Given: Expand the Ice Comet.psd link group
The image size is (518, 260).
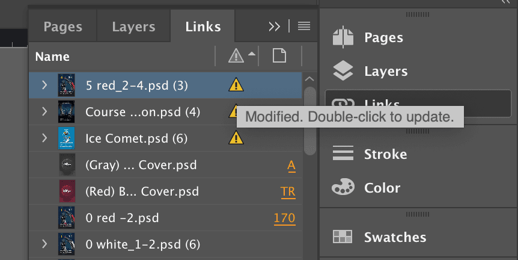Looking at the screenshot, I should (x=44, y=138).
